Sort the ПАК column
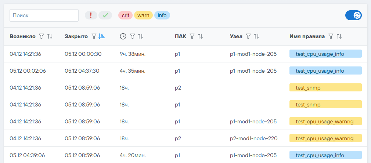371x163 pixels. pos(200,36)
